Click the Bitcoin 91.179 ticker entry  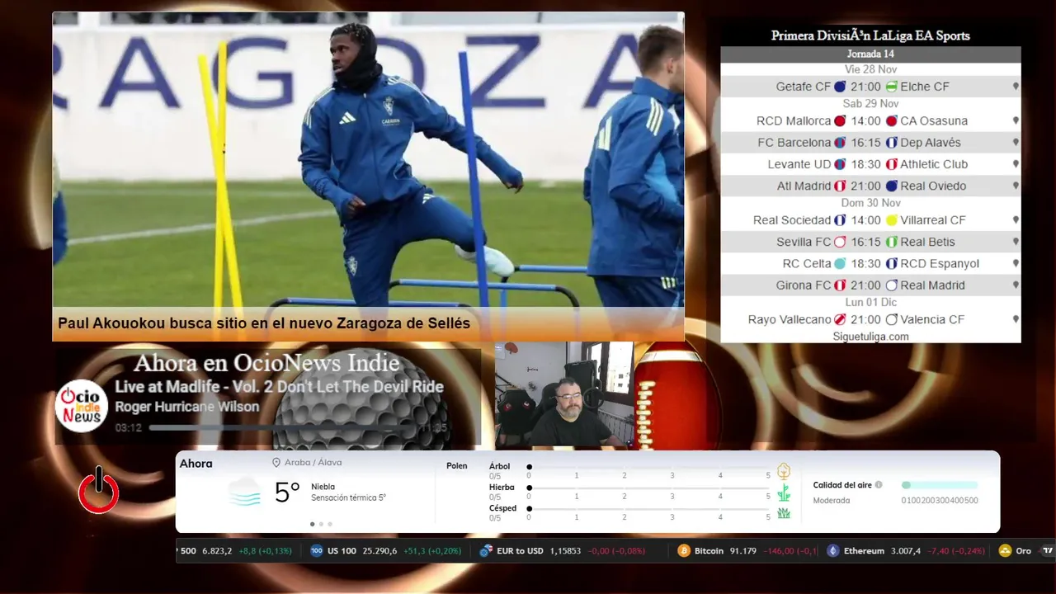click(747, 551)
